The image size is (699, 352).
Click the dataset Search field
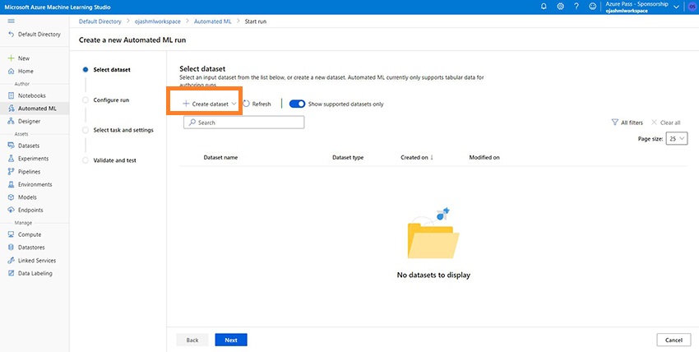(x=244, y=123)
